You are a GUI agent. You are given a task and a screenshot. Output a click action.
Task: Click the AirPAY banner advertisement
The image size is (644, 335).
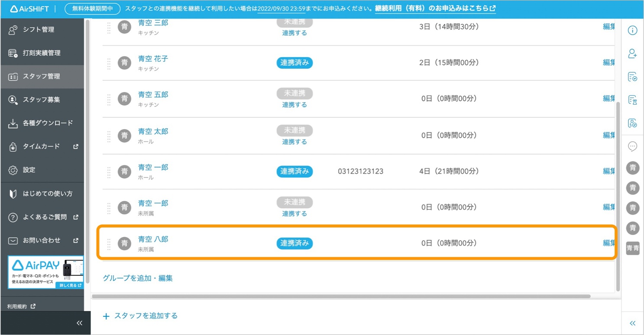coord(45,272)
